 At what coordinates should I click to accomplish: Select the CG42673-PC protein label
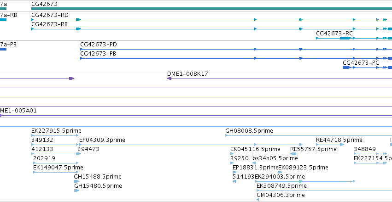pyautogui.click(x=361, y=63)
